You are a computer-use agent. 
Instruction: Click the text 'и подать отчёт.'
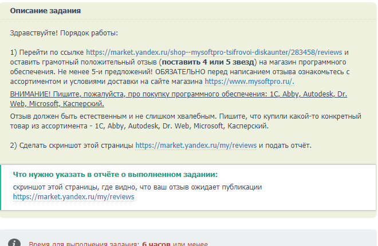click(285, 146)
